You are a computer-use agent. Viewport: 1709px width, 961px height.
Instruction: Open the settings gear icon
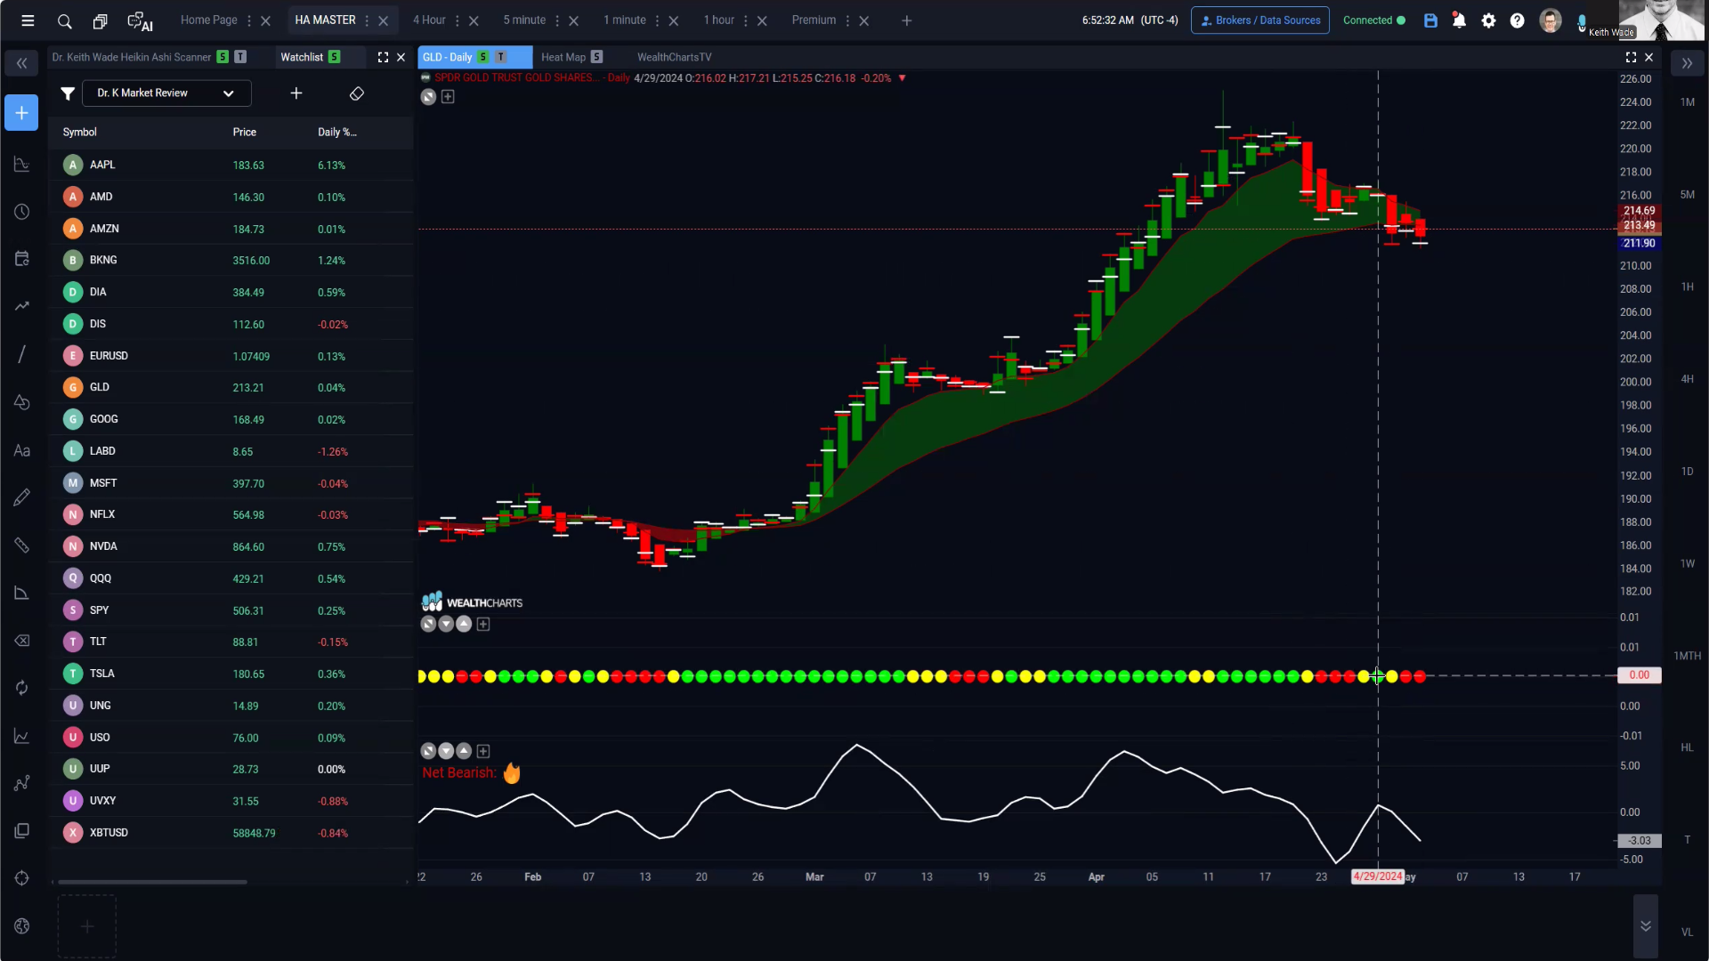[x=1488, y=20]
